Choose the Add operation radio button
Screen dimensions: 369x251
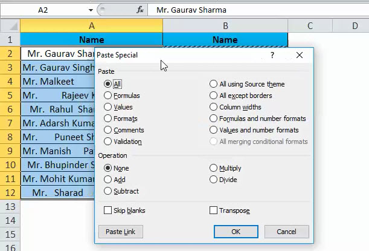click(x=108, y=180)
